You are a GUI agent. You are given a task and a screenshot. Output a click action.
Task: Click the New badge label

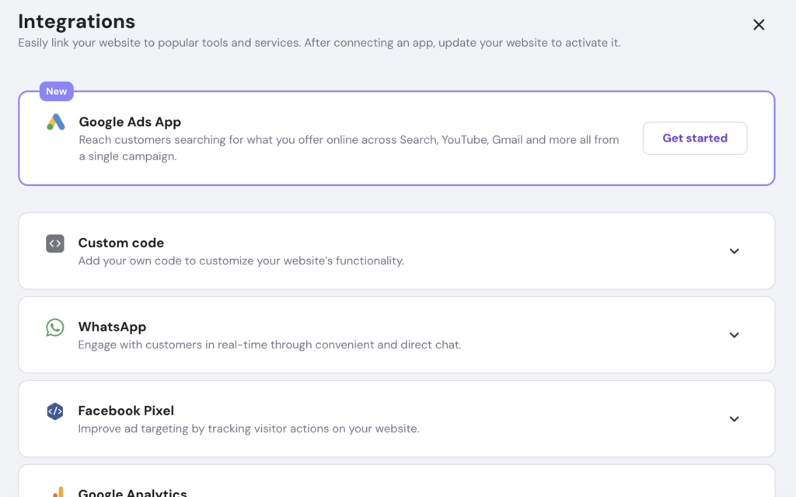(x=57, y=91)
